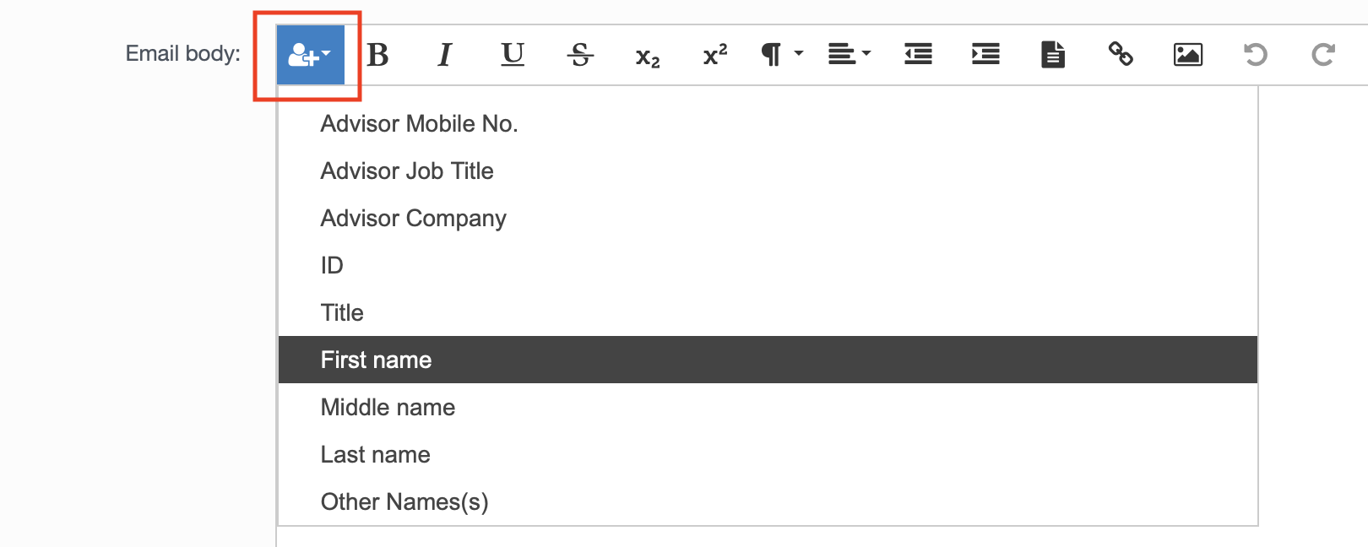Toggle italic formatting
The height and width of the screenshot is (547, 1368).
click(445, 54)
